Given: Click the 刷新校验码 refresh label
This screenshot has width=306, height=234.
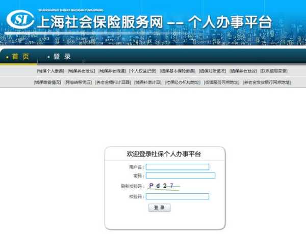Looking at the screenshot, I should [131, 186].
